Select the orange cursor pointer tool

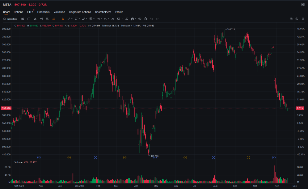pyautogui.click(x=63, y=19)
